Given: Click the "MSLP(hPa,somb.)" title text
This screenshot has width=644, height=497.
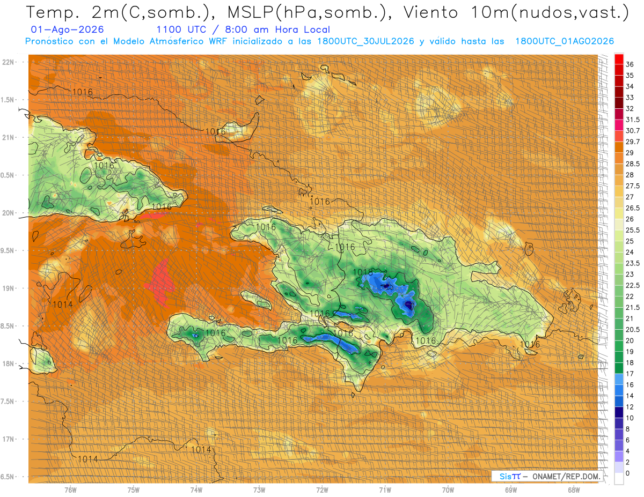Looking at the screenshot, I should click(306, 12).
